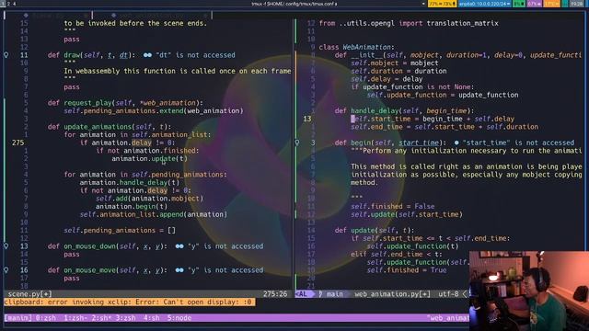
Task: Click the diagnostic dot before "start_time" is not accessed
Action: pyautogui.click(x=456, y=143)
